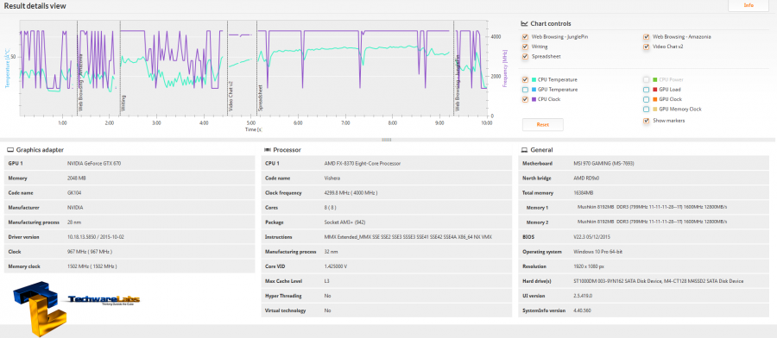Screen dimensions: 777x338
Task: Enable the GPU Memory Clock checkbox
Action: point(646,110)
